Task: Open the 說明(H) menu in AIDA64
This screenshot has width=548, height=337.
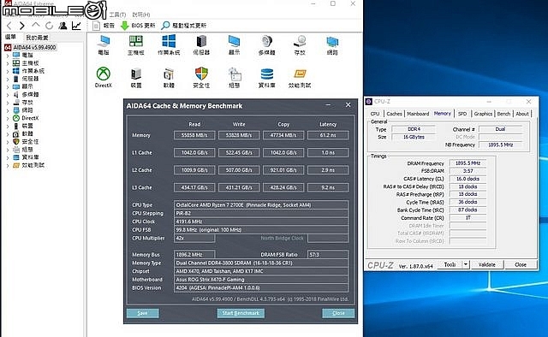Action: [141, 15]
